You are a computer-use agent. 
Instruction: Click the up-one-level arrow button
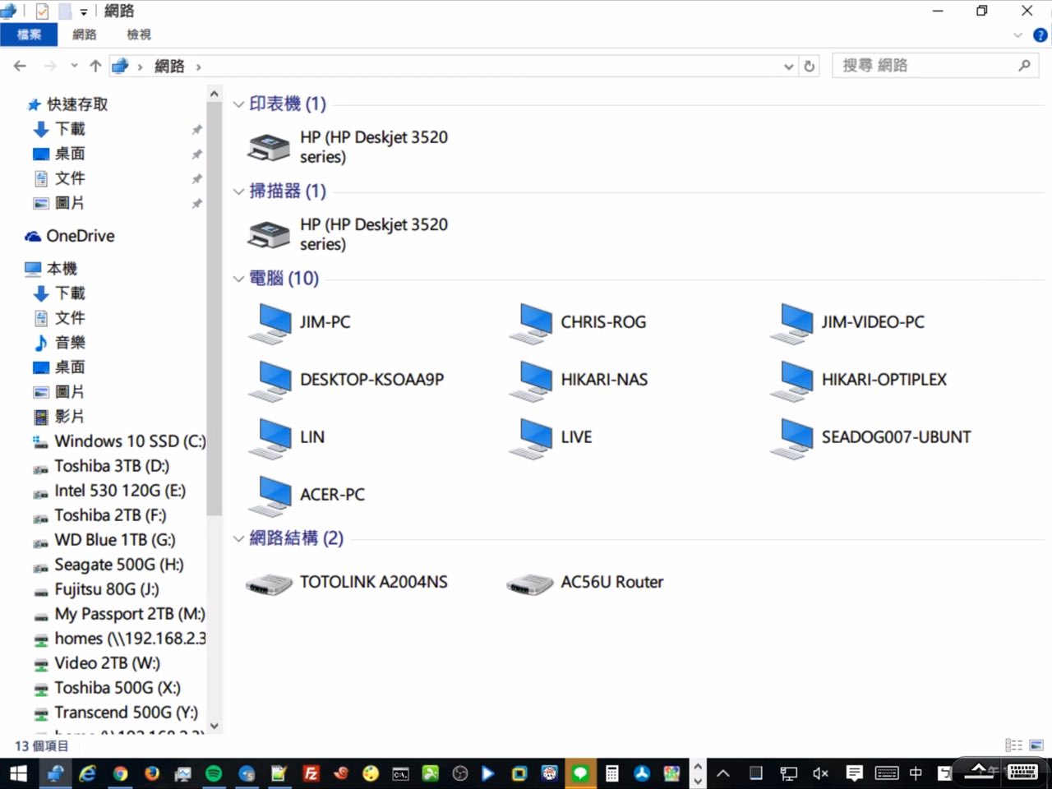tap(95, 67)
